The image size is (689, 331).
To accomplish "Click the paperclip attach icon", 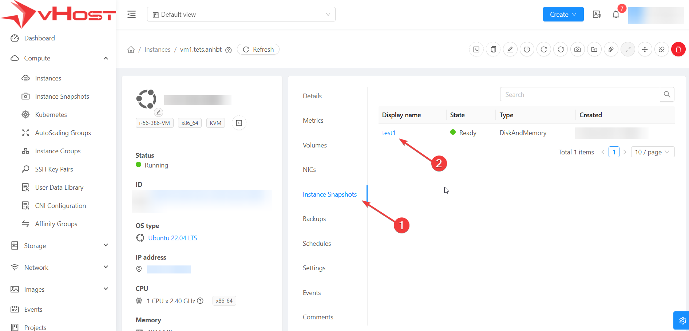I will click(611, 50).
